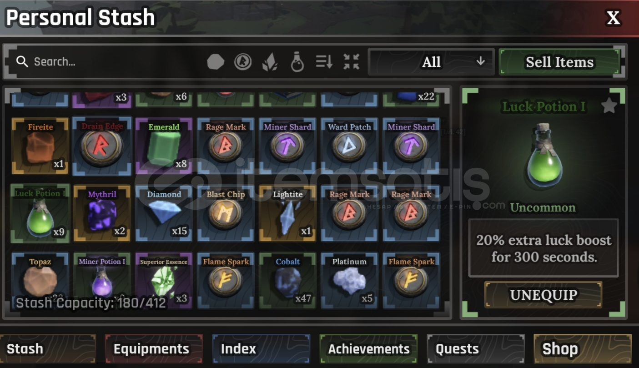Sort items with the sort icon
The height and width of the screenshot is (368, 639).
pyautogui.click(x=324, y=62)
